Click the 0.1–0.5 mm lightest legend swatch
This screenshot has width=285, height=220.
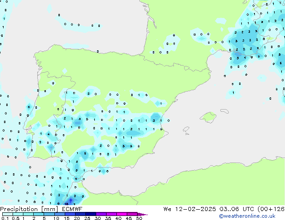pyautogui.click(x=8, y=214)
